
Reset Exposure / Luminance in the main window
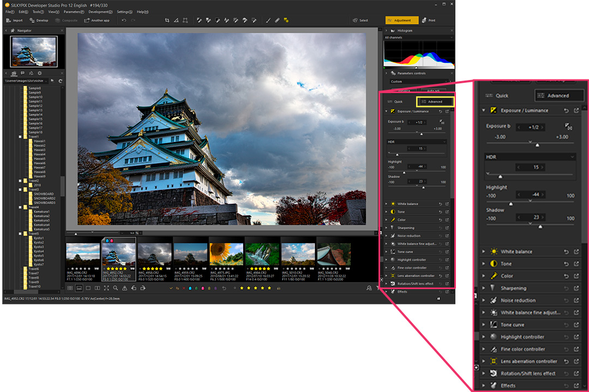(440, 112)
